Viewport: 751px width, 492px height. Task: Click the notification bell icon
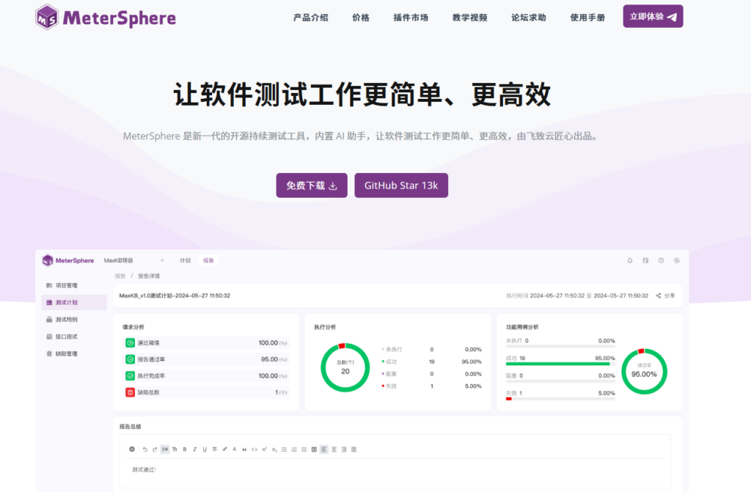click(x=629, y=260)
